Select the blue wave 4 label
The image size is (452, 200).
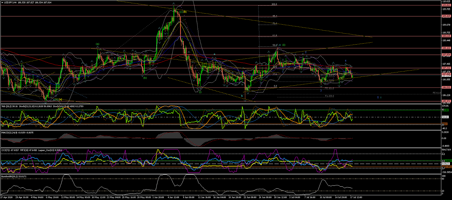click(346, 60)
